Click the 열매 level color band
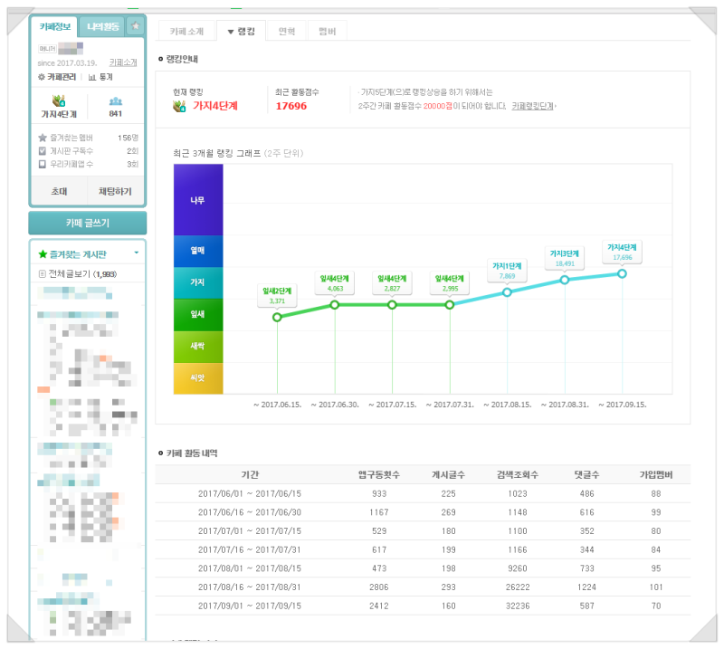 [x=198, y=251]
